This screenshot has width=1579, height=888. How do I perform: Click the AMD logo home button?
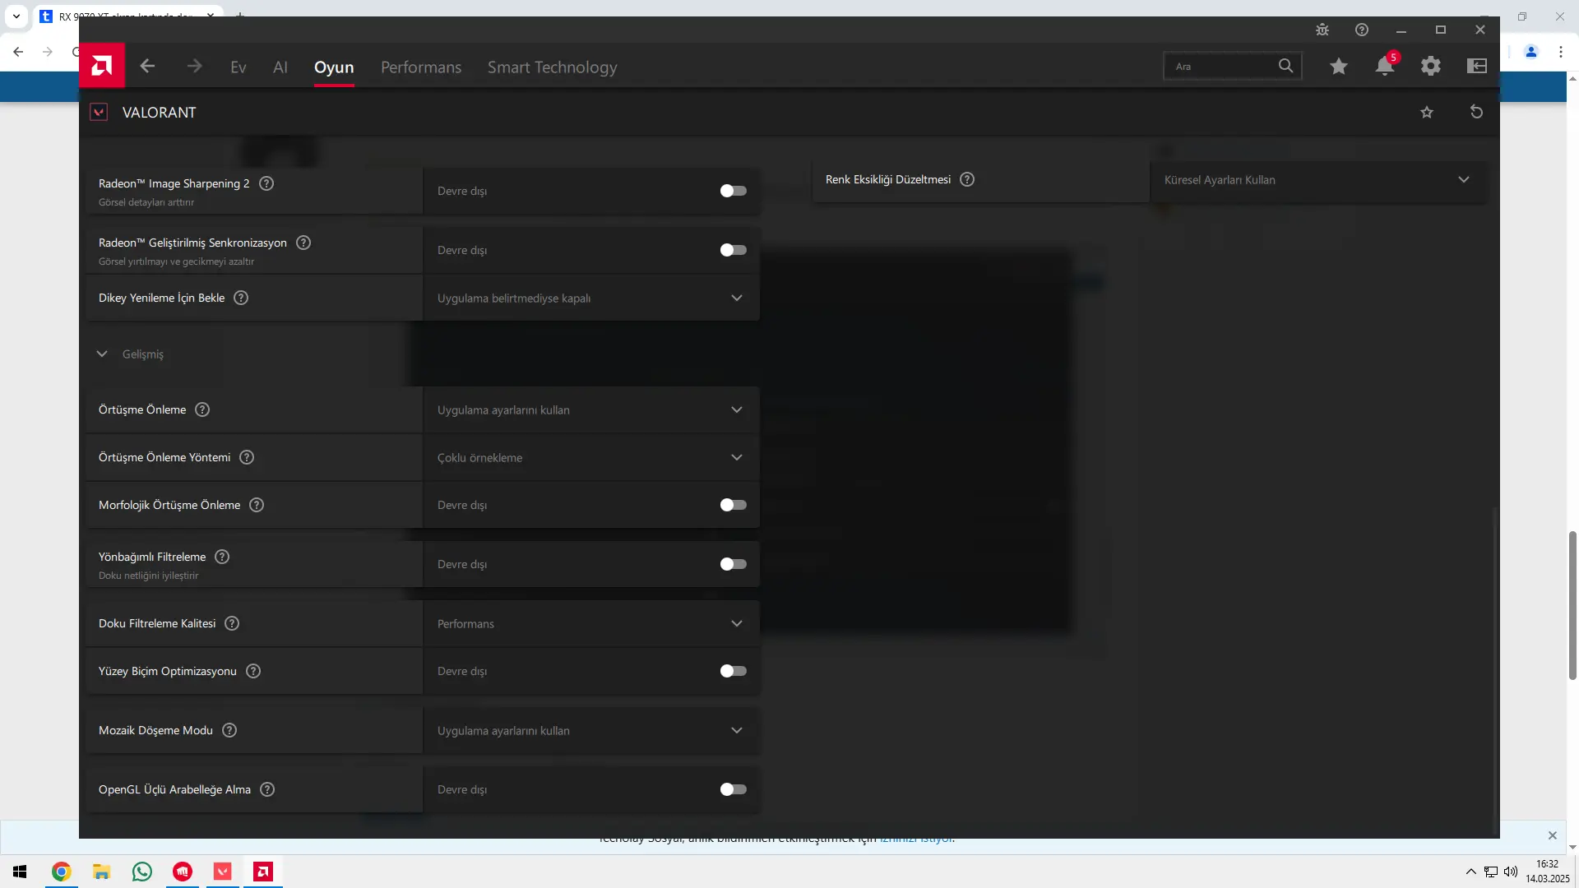(x=102, y=66)
